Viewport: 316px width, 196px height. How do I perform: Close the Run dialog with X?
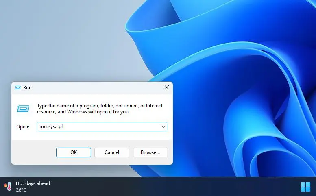pos(167,87)
